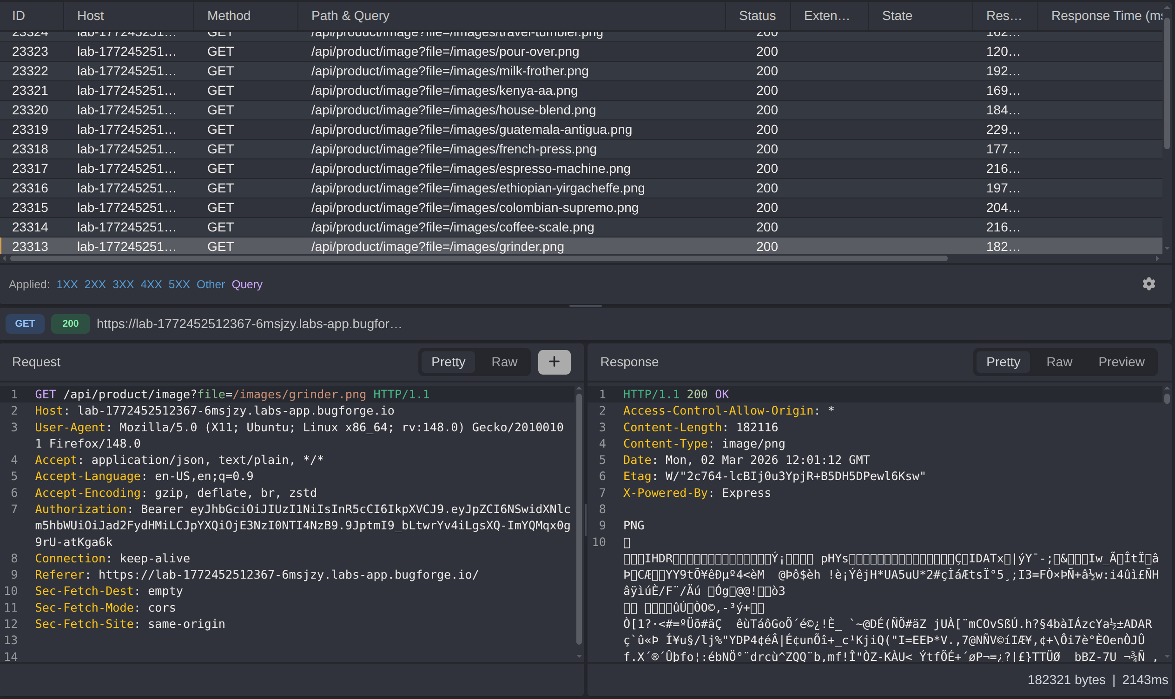Click the plus button in Request panel

(x=554, y=362)
